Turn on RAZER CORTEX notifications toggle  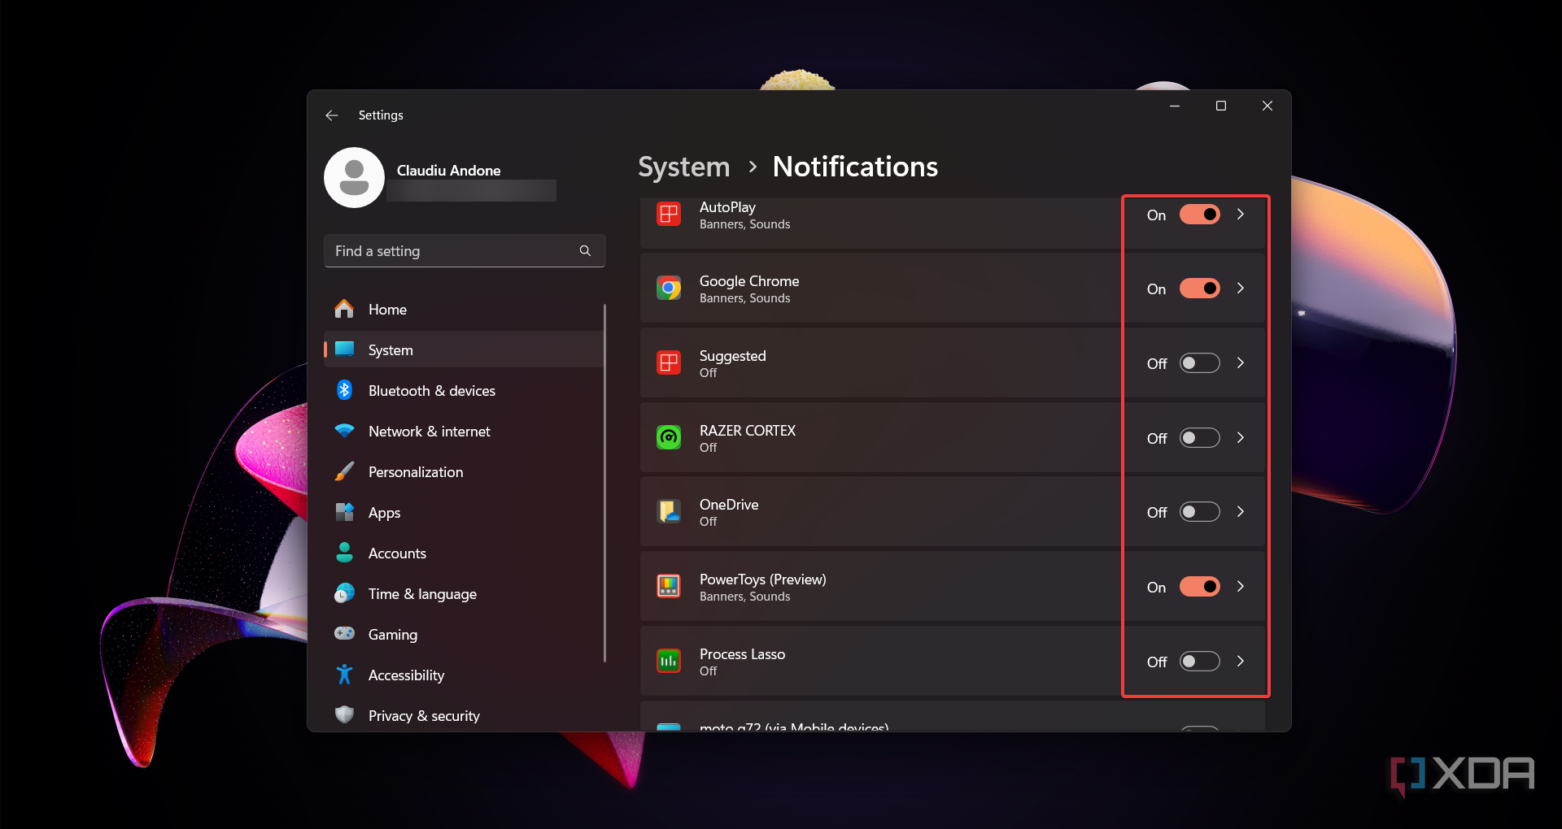(x=1200, y=438)
